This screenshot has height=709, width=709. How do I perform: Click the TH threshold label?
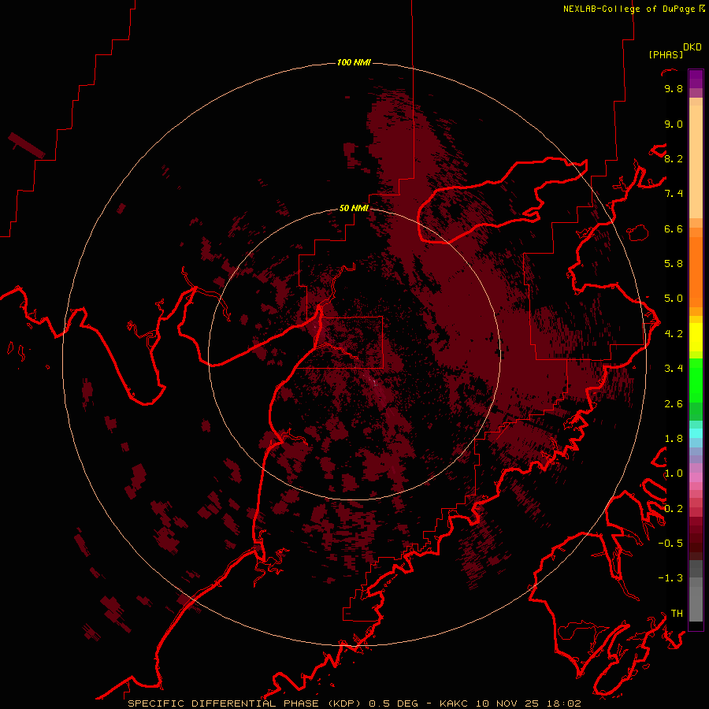[x=677, y=614]
